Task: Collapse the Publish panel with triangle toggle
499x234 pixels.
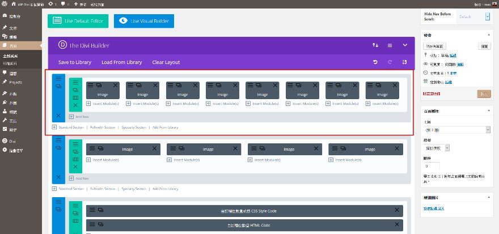Action: coord(488,35)
